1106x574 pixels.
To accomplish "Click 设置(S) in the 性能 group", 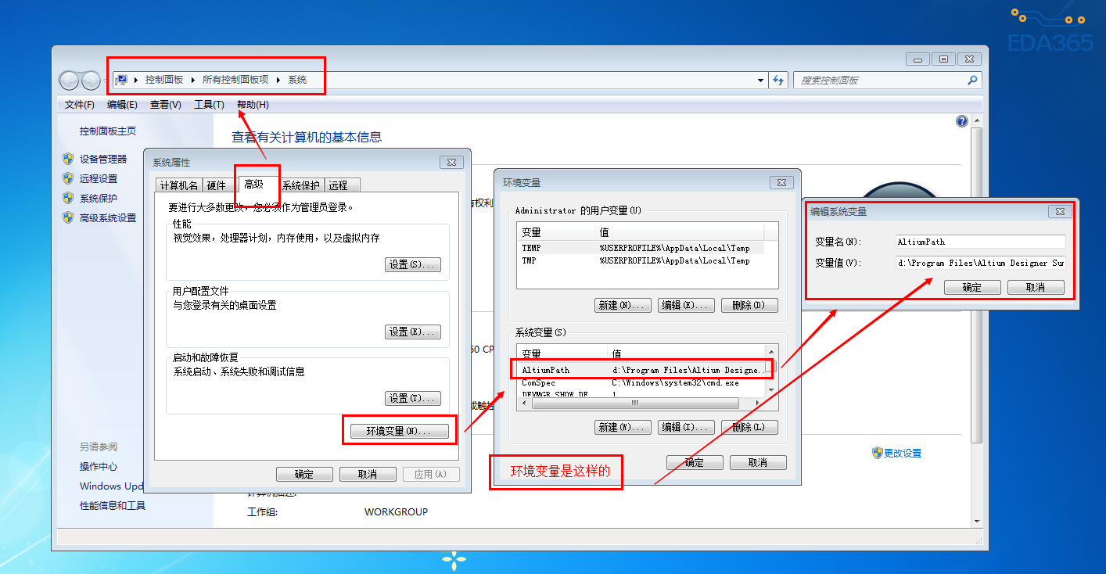I will click(x=414, y=265).
